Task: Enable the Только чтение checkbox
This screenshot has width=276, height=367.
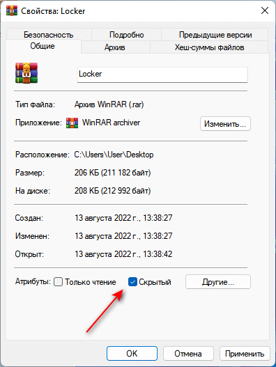Action: (x=58, y=282)
